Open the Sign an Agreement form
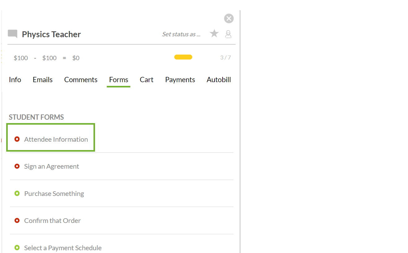 [52, 166]
